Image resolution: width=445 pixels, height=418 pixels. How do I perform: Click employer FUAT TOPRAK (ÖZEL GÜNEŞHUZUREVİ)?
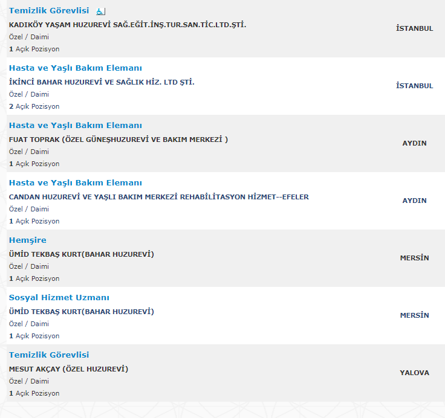pos(119,140)
